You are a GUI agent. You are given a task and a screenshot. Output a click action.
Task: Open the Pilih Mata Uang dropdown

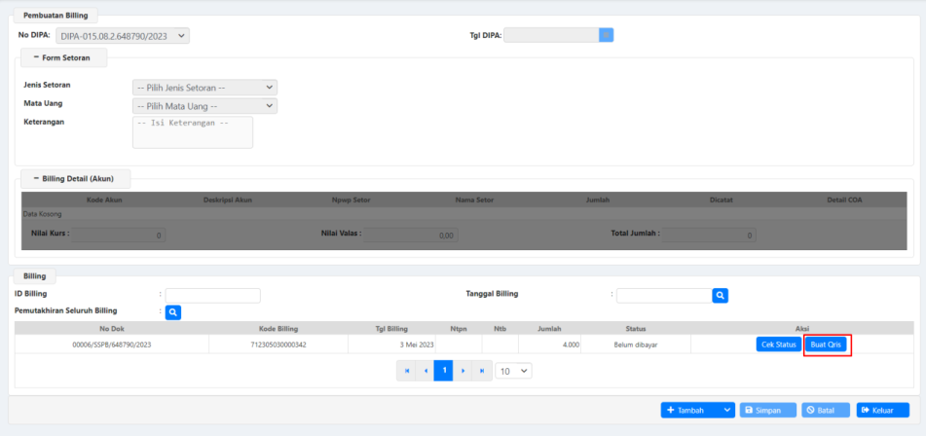tap(204, 106)
